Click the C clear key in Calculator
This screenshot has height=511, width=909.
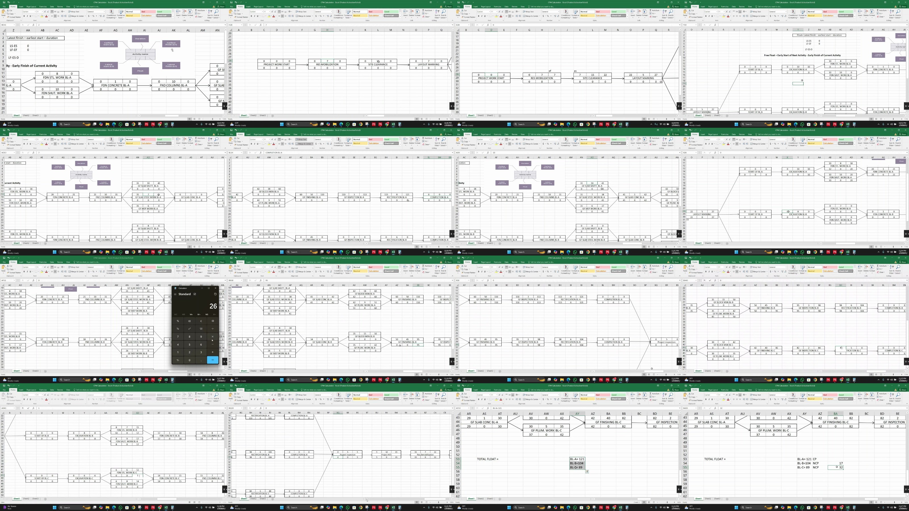201,321
